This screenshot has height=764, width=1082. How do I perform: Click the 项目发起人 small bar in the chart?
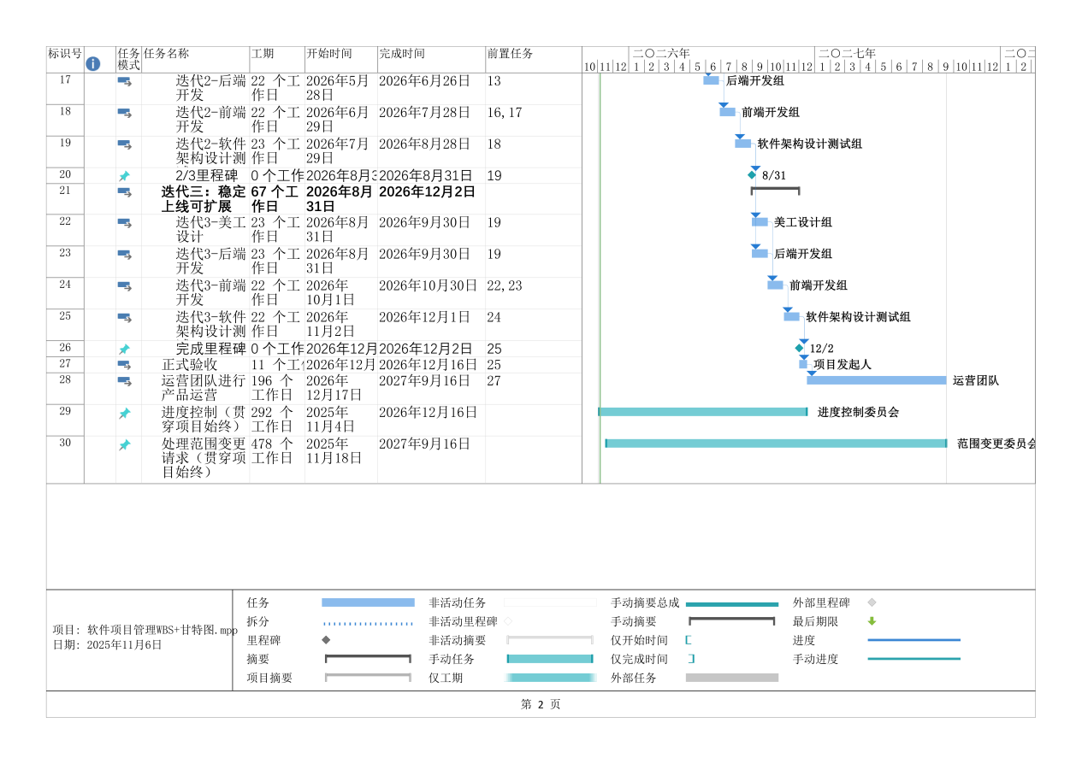(803, 364)
